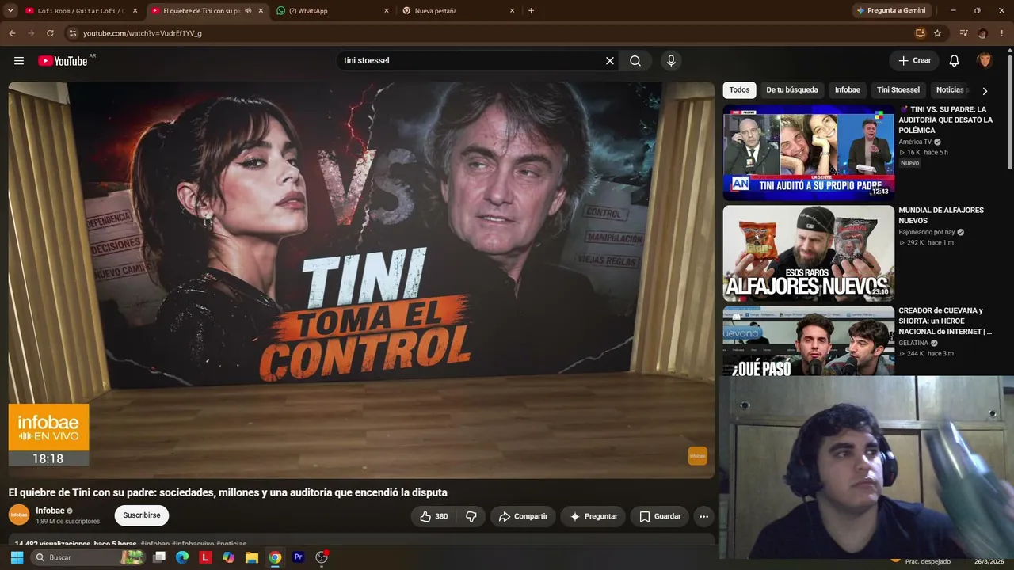Screen dimensions: 1014x570
Task: Like the video with thumbs up
Action: (x=433, y=516)
